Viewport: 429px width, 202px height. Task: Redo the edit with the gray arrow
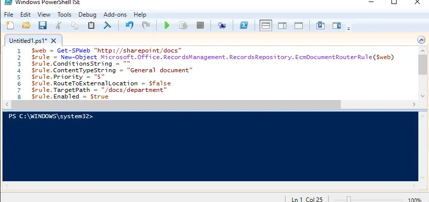point(146,26)
